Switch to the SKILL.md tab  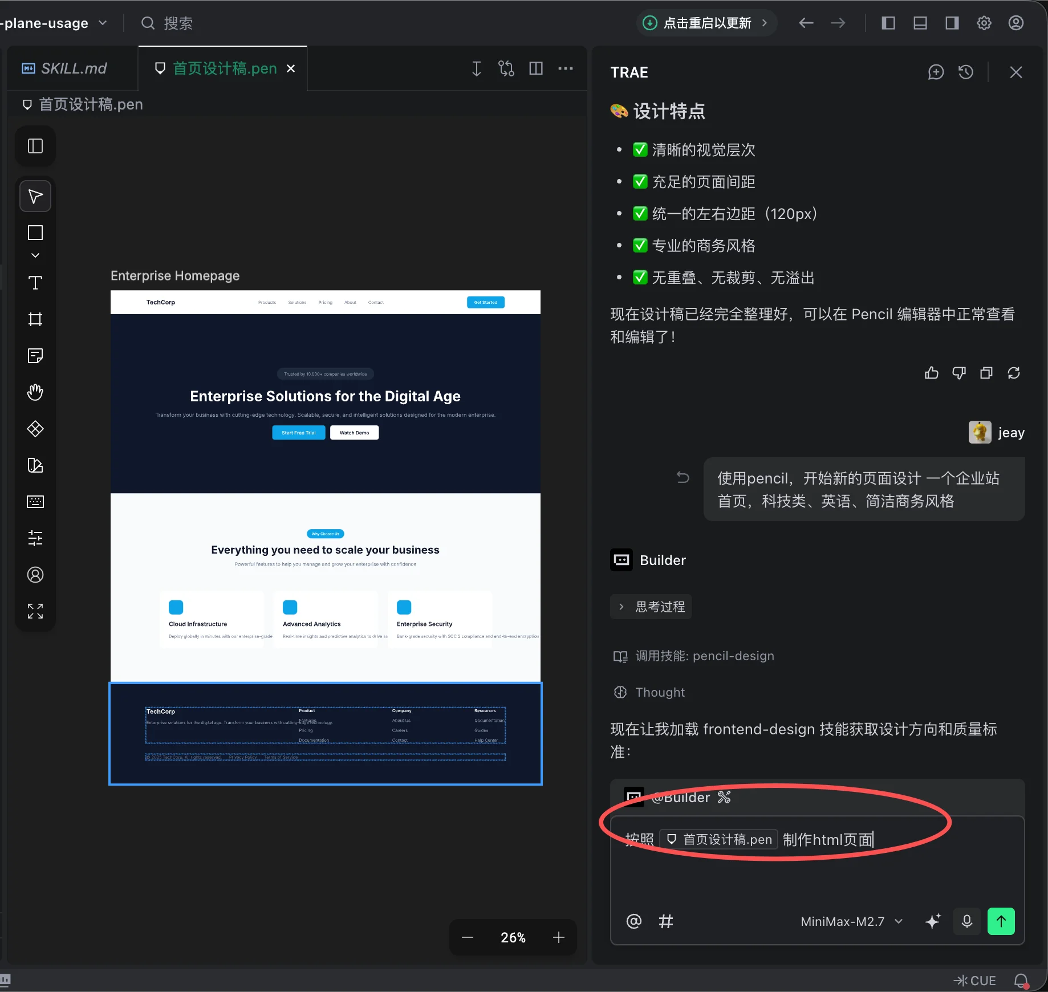coord(72,68)
